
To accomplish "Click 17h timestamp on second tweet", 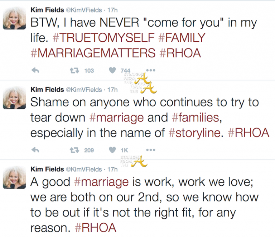I will click(112, 89).
